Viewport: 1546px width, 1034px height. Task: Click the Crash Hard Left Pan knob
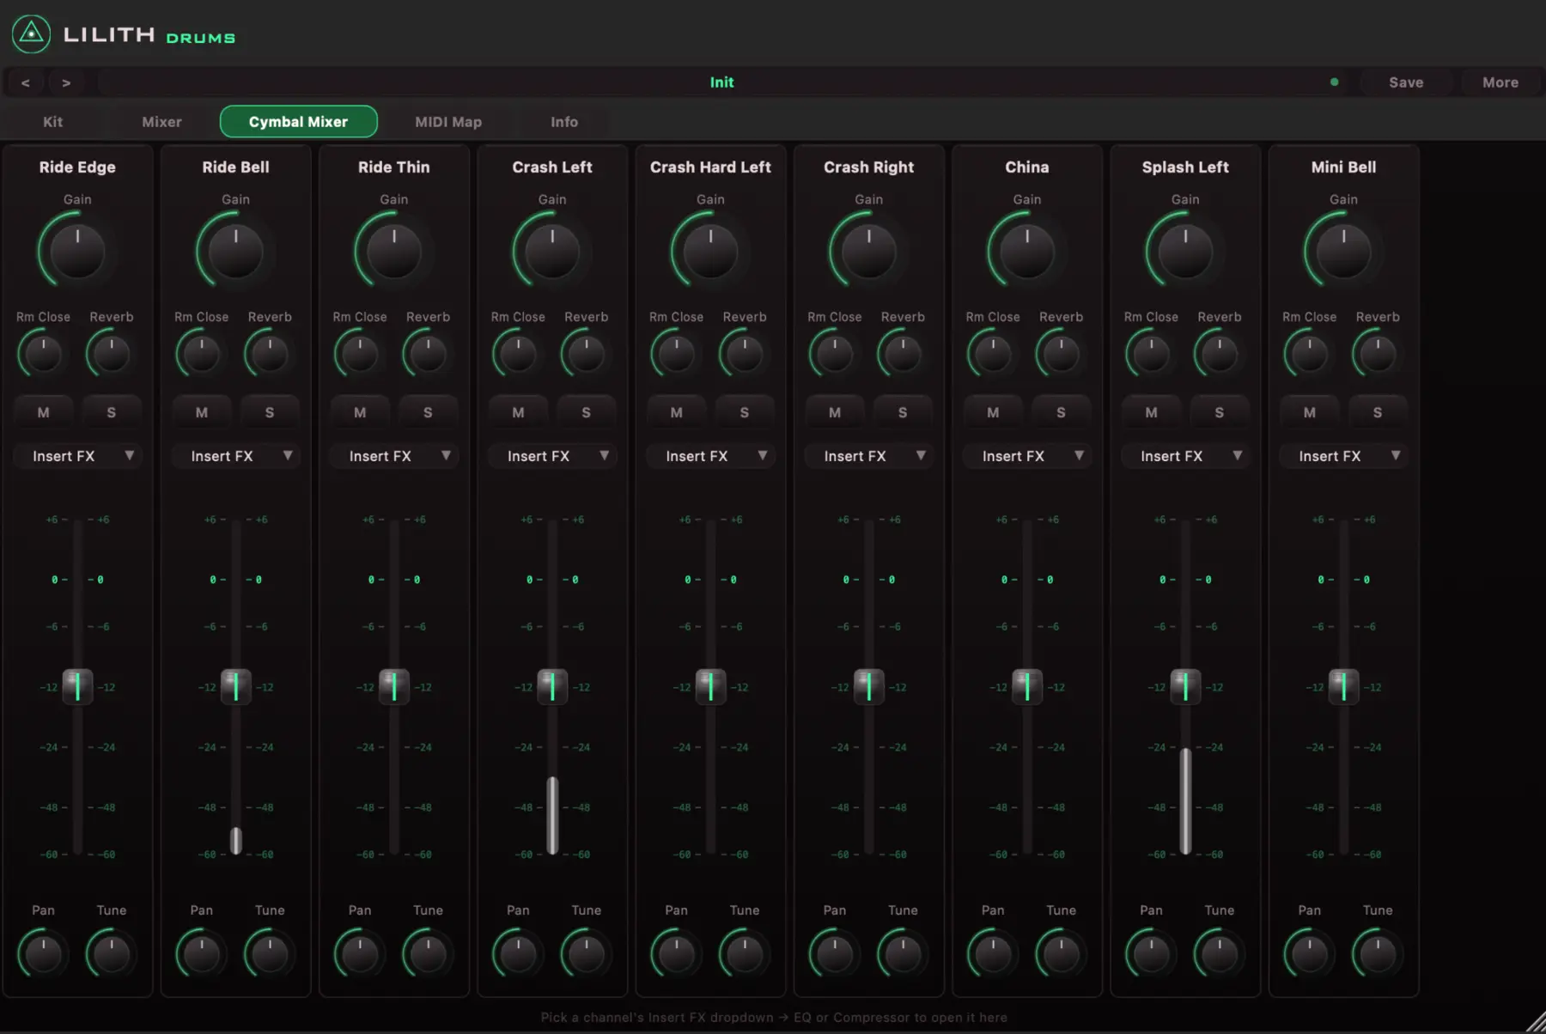coord(676,954)
